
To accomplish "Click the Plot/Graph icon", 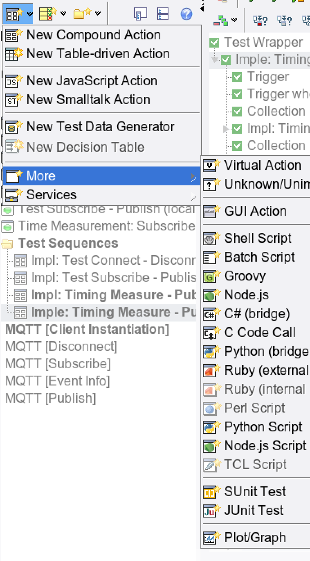I will click(x=209, y=538).
